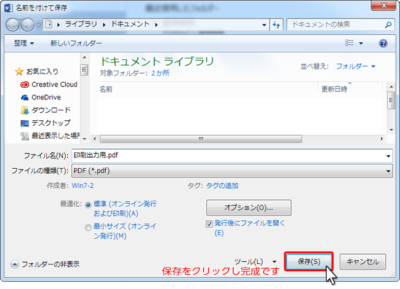The image size is (400, 289).
Task: Click the 2 か所 library locations link
Action: 160,73
